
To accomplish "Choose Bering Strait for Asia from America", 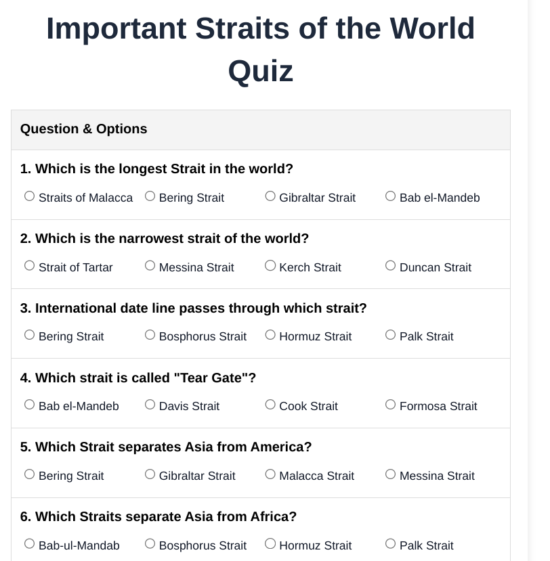I will (x=30, y=474).
